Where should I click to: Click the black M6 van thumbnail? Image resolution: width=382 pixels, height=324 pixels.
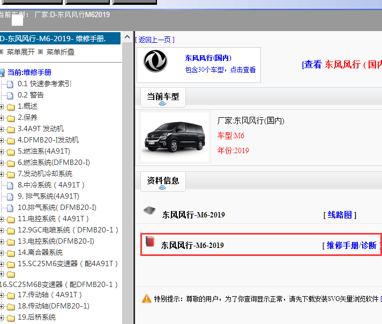click(175, 137)
